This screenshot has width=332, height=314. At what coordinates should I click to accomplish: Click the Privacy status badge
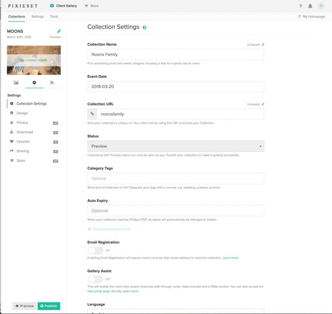(x=55, y=123)
